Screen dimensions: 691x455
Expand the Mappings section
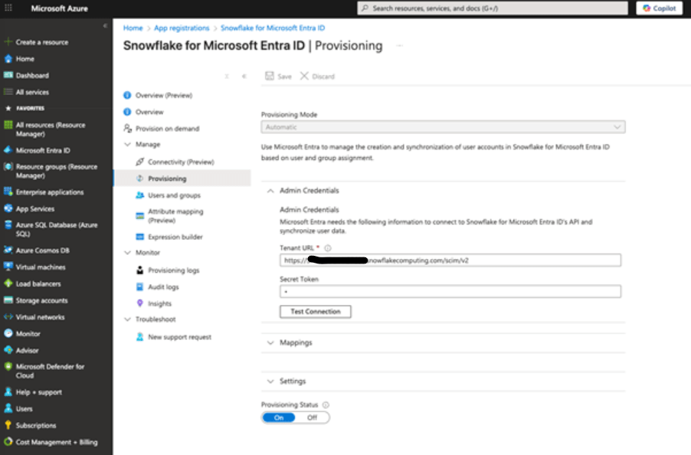click(270, 342)
